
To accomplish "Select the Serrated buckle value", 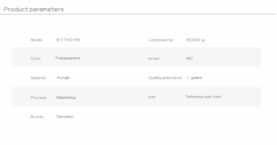I will [x=65, y=116].
